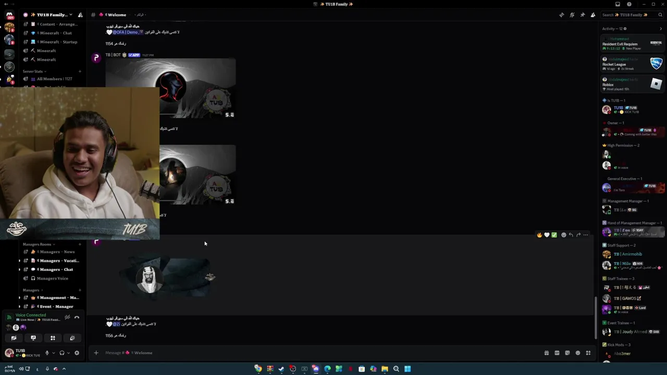Reply to the hovered message
Viewport: 667px width, 375px height.
[571, 235]
